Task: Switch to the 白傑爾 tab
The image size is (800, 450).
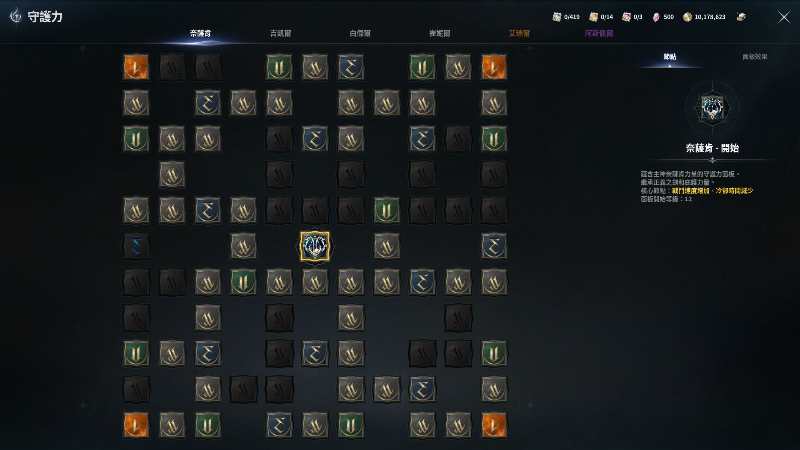Action: [x=360, y=33]
